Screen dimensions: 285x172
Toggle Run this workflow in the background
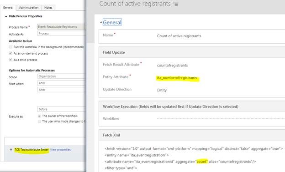(x=11, y=47)
